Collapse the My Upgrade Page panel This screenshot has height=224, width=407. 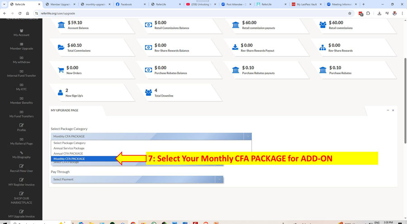(x=388, y=110)
